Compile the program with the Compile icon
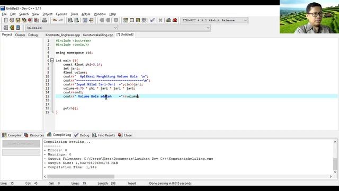This screenshot has height=191, width=339. [126, 20]
